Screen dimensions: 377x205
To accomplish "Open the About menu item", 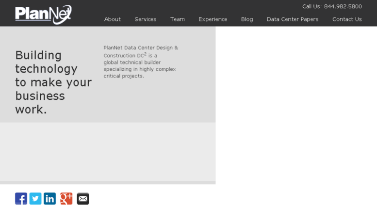I will (x=112, y=19).
